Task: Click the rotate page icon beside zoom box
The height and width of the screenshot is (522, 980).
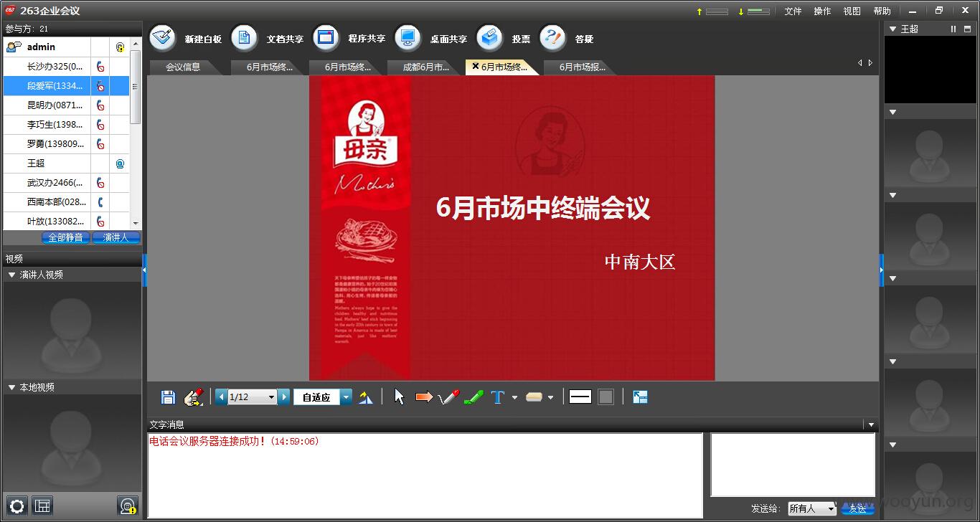Action: point(367,397)
